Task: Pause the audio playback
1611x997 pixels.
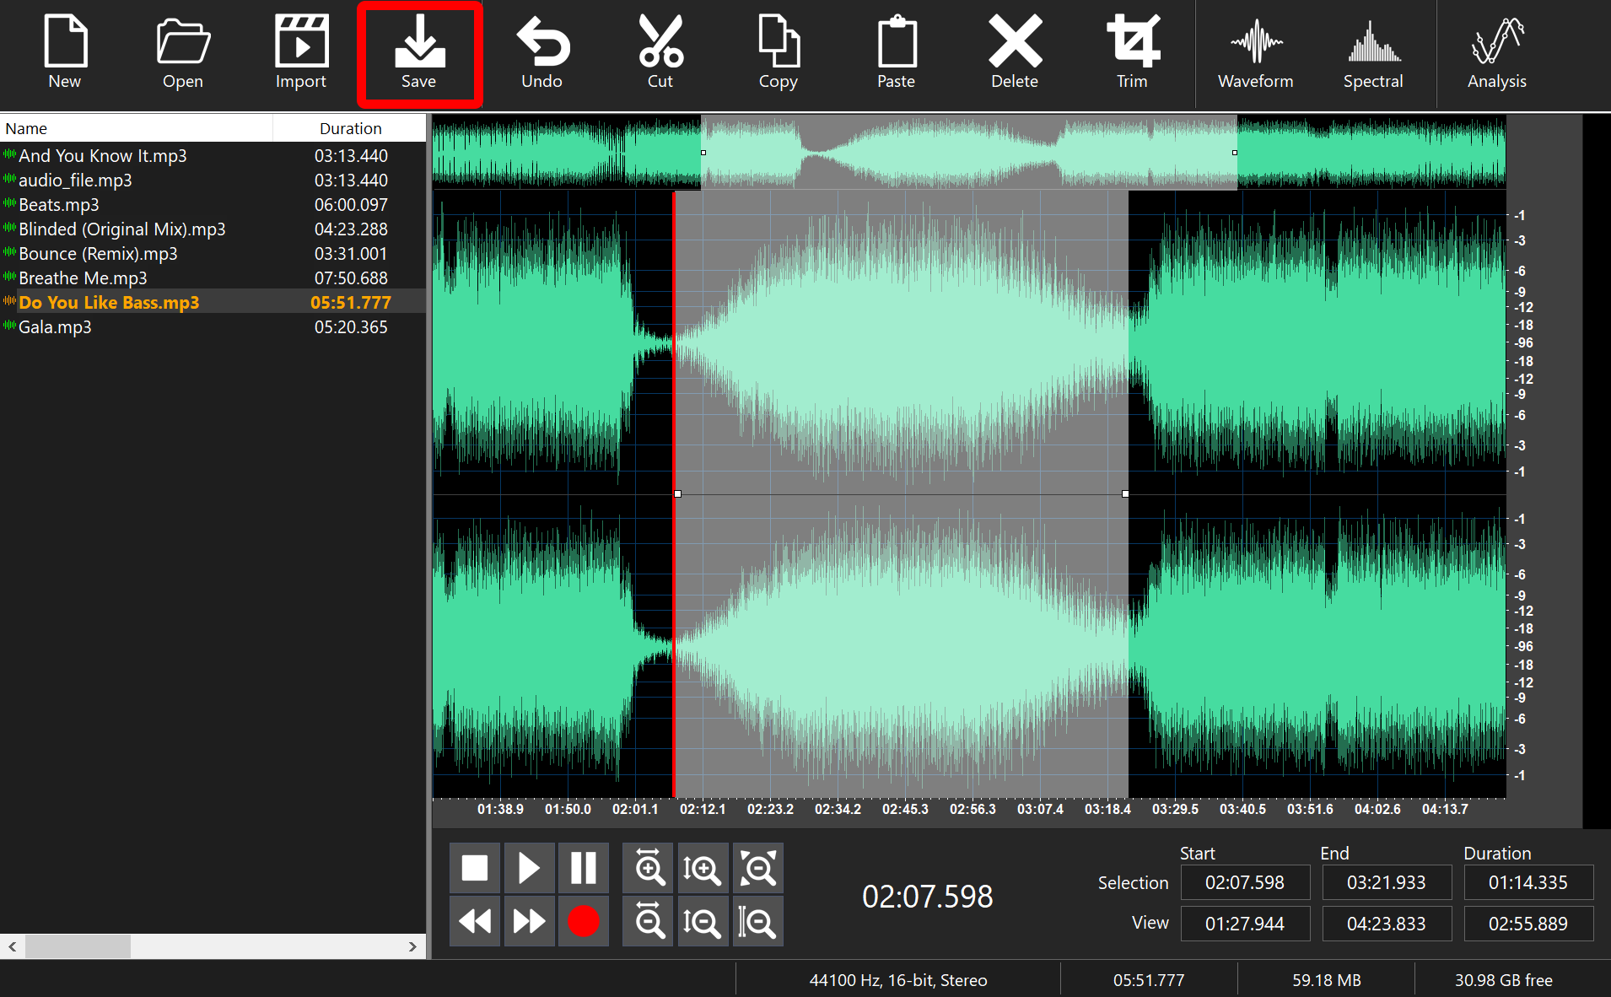Action: coord(583,868)
